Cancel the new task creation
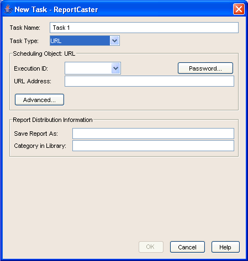This screenshot has width=248, height=261. (187, 247)
